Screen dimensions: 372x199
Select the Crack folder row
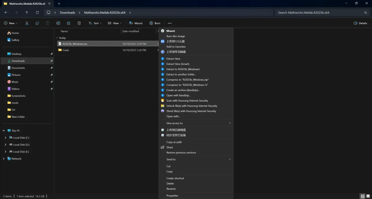pos(108,50)
